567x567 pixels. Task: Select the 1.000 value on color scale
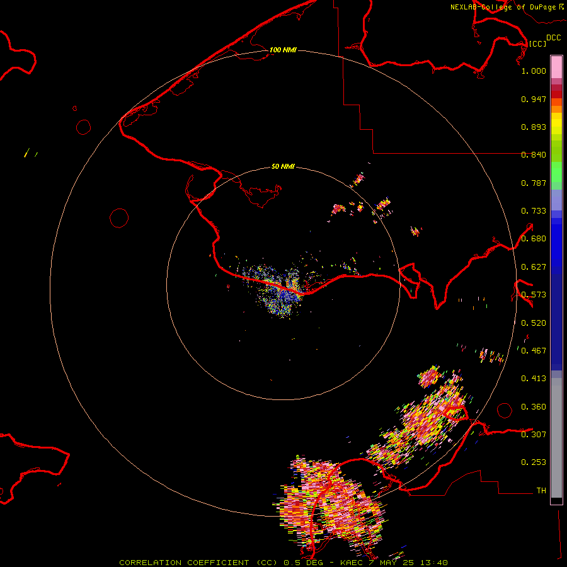(534, 71)
